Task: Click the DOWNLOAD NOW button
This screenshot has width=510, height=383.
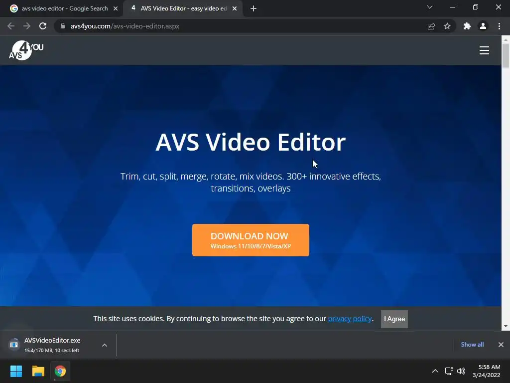Action: (x=251, y=240)
